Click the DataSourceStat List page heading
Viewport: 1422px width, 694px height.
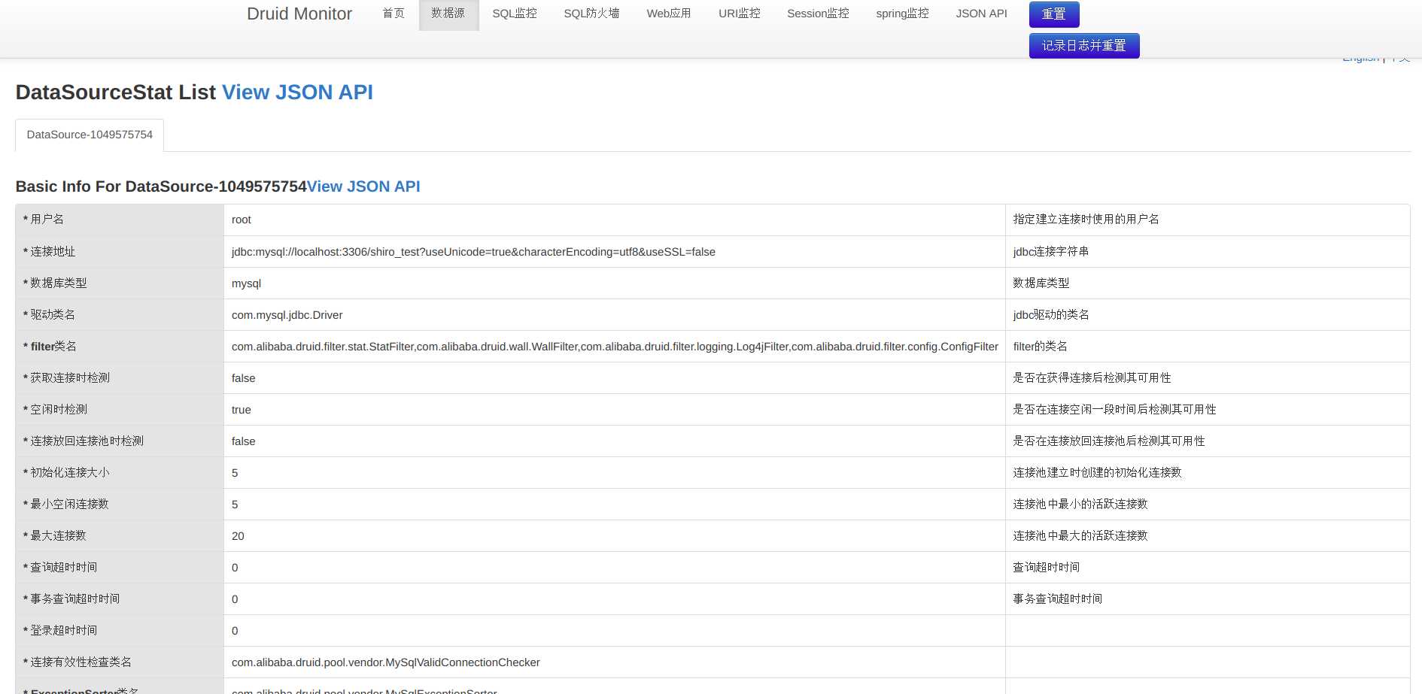click(116, 92)
